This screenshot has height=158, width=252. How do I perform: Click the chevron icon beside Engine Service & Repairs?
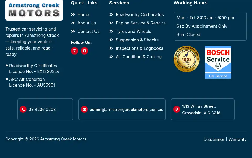(x=111, y=23)
